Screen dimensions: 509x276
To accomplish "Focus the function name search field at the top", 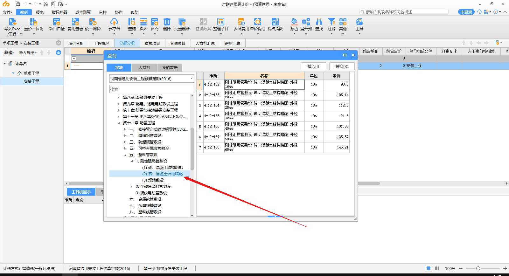I will 404,12.
